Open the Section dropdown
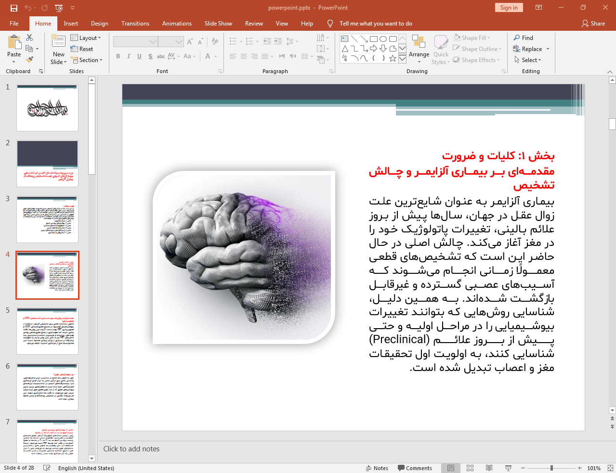This screenshot has height=473, width=616. (x=87, y=60)
